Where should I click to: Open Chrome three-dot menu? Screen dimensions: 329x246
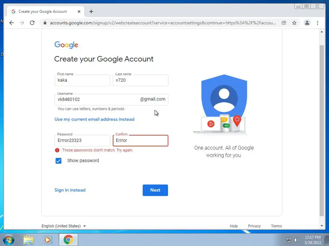tap(317, 23)
